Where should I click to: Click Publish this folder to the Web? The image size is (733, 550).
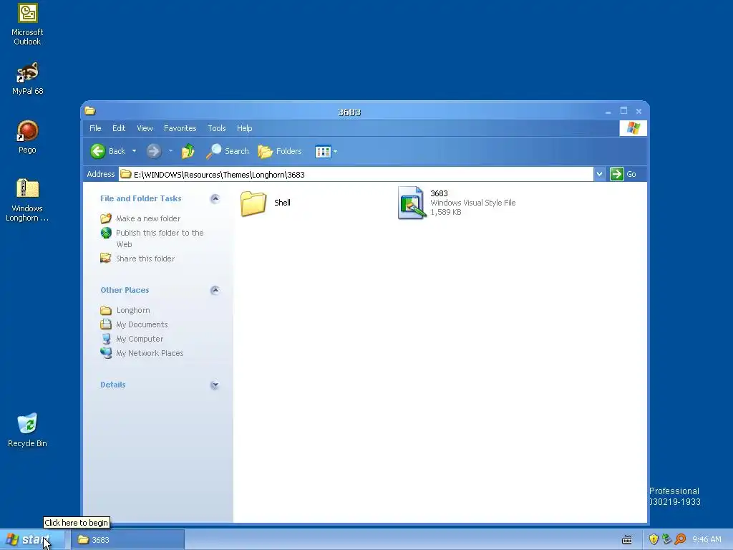pos(152,238)
